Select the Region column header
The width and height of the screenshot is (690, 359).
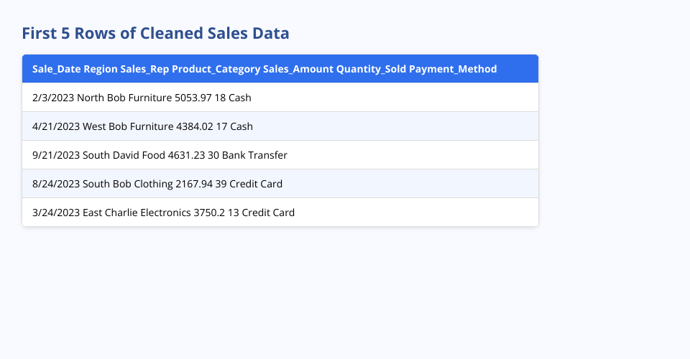pyautogui.click(x=101, y=69)
